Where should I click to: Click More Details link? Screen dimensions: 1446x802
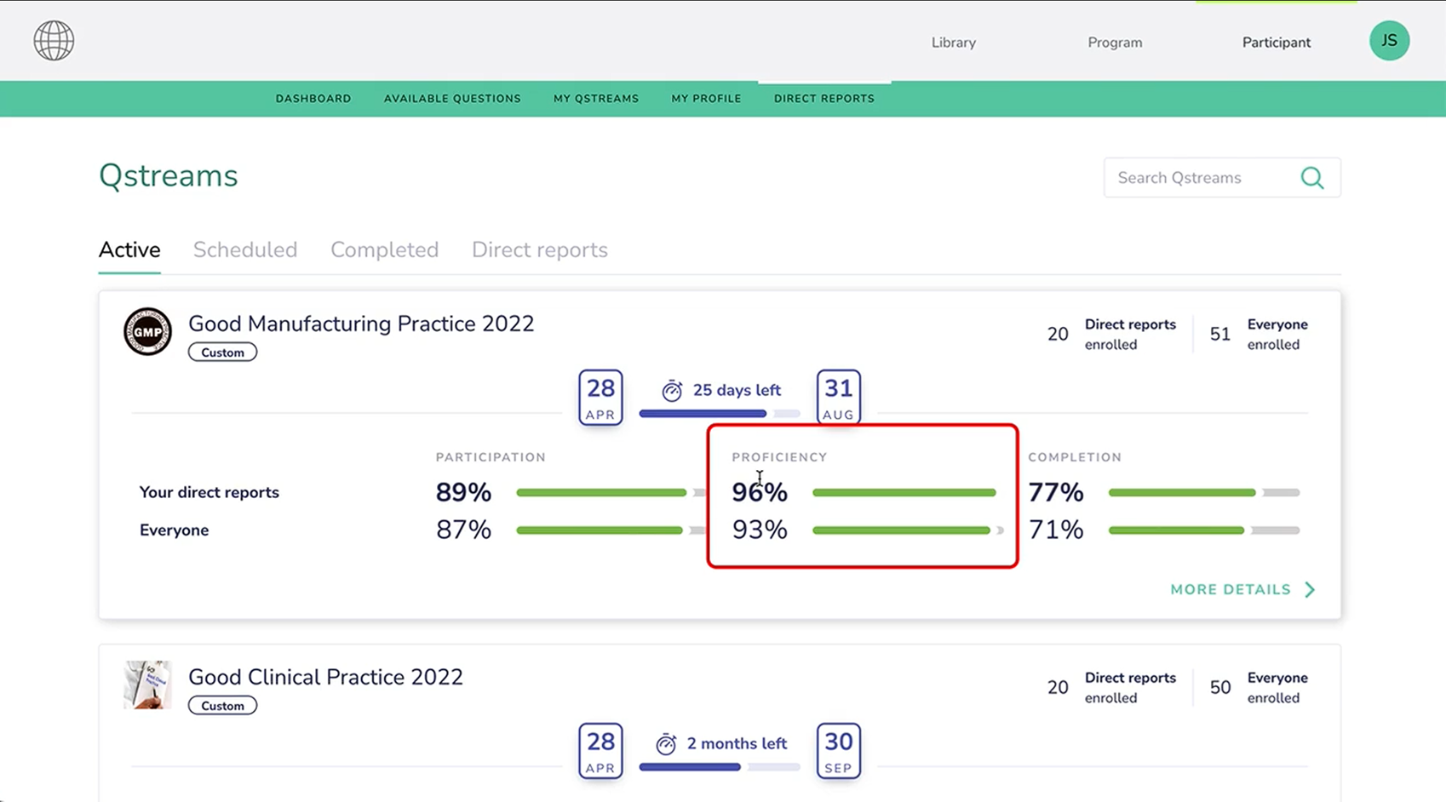(1231, 589)
